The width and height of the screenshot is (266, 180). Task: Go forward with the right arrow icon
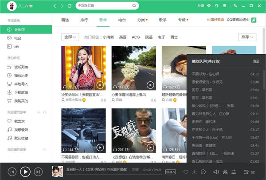pyautogui.click(x=62, y=6)
